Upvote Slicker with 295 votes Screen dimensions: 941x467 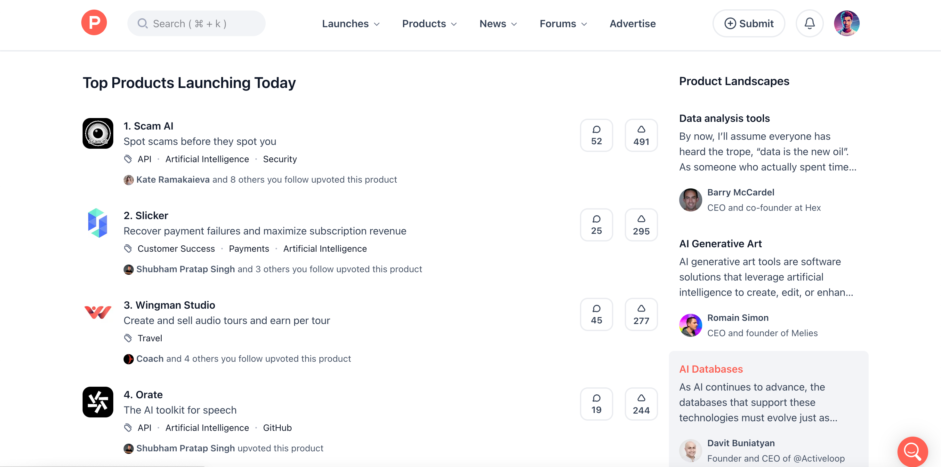[x=641, y=225]
